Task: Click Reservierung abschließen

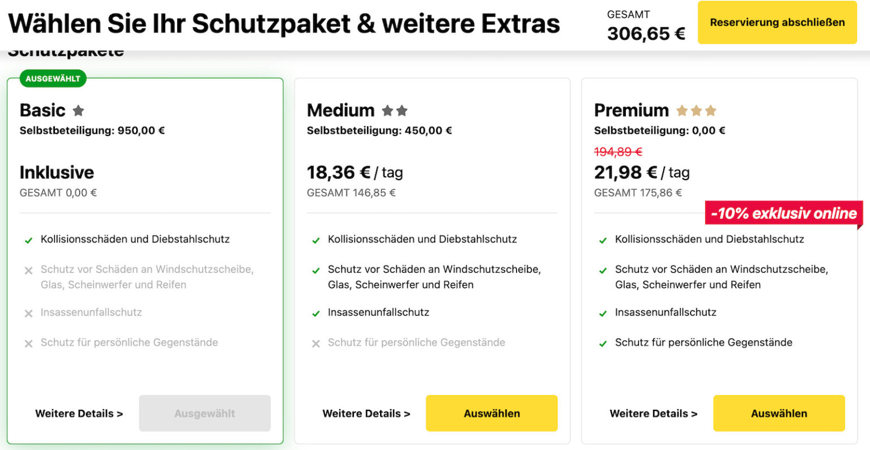Action: [777, 23]
